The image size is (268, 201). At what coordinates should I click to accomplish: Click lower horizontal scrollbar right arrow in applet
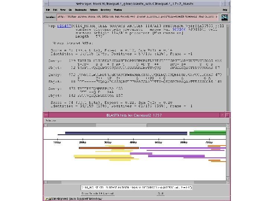(x=228, y=182)
